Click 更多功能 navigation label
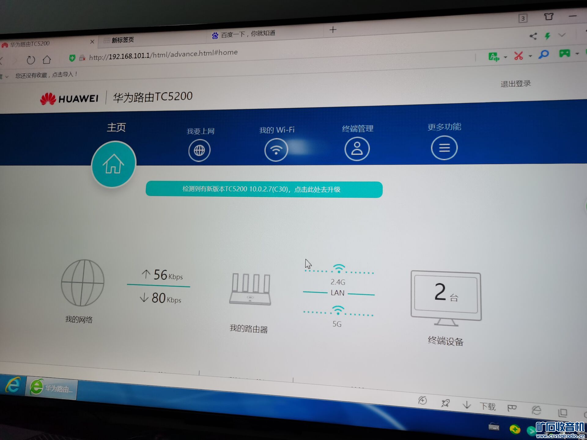This screenshot has width=587, height=440. tap(444, 127)
